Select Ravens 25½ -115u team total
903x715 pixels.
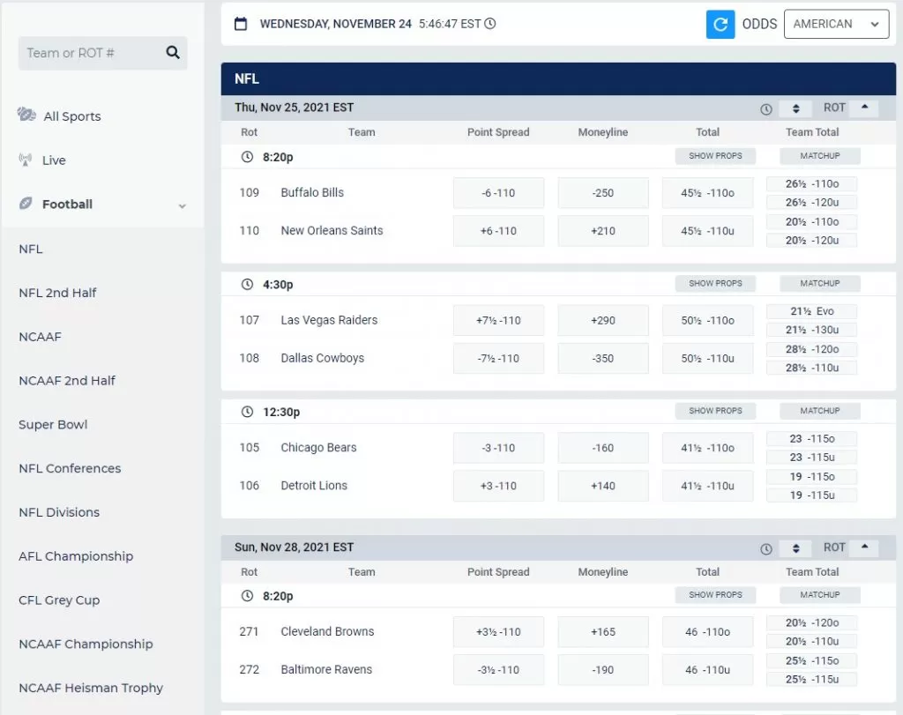click(x=812, y=680)
